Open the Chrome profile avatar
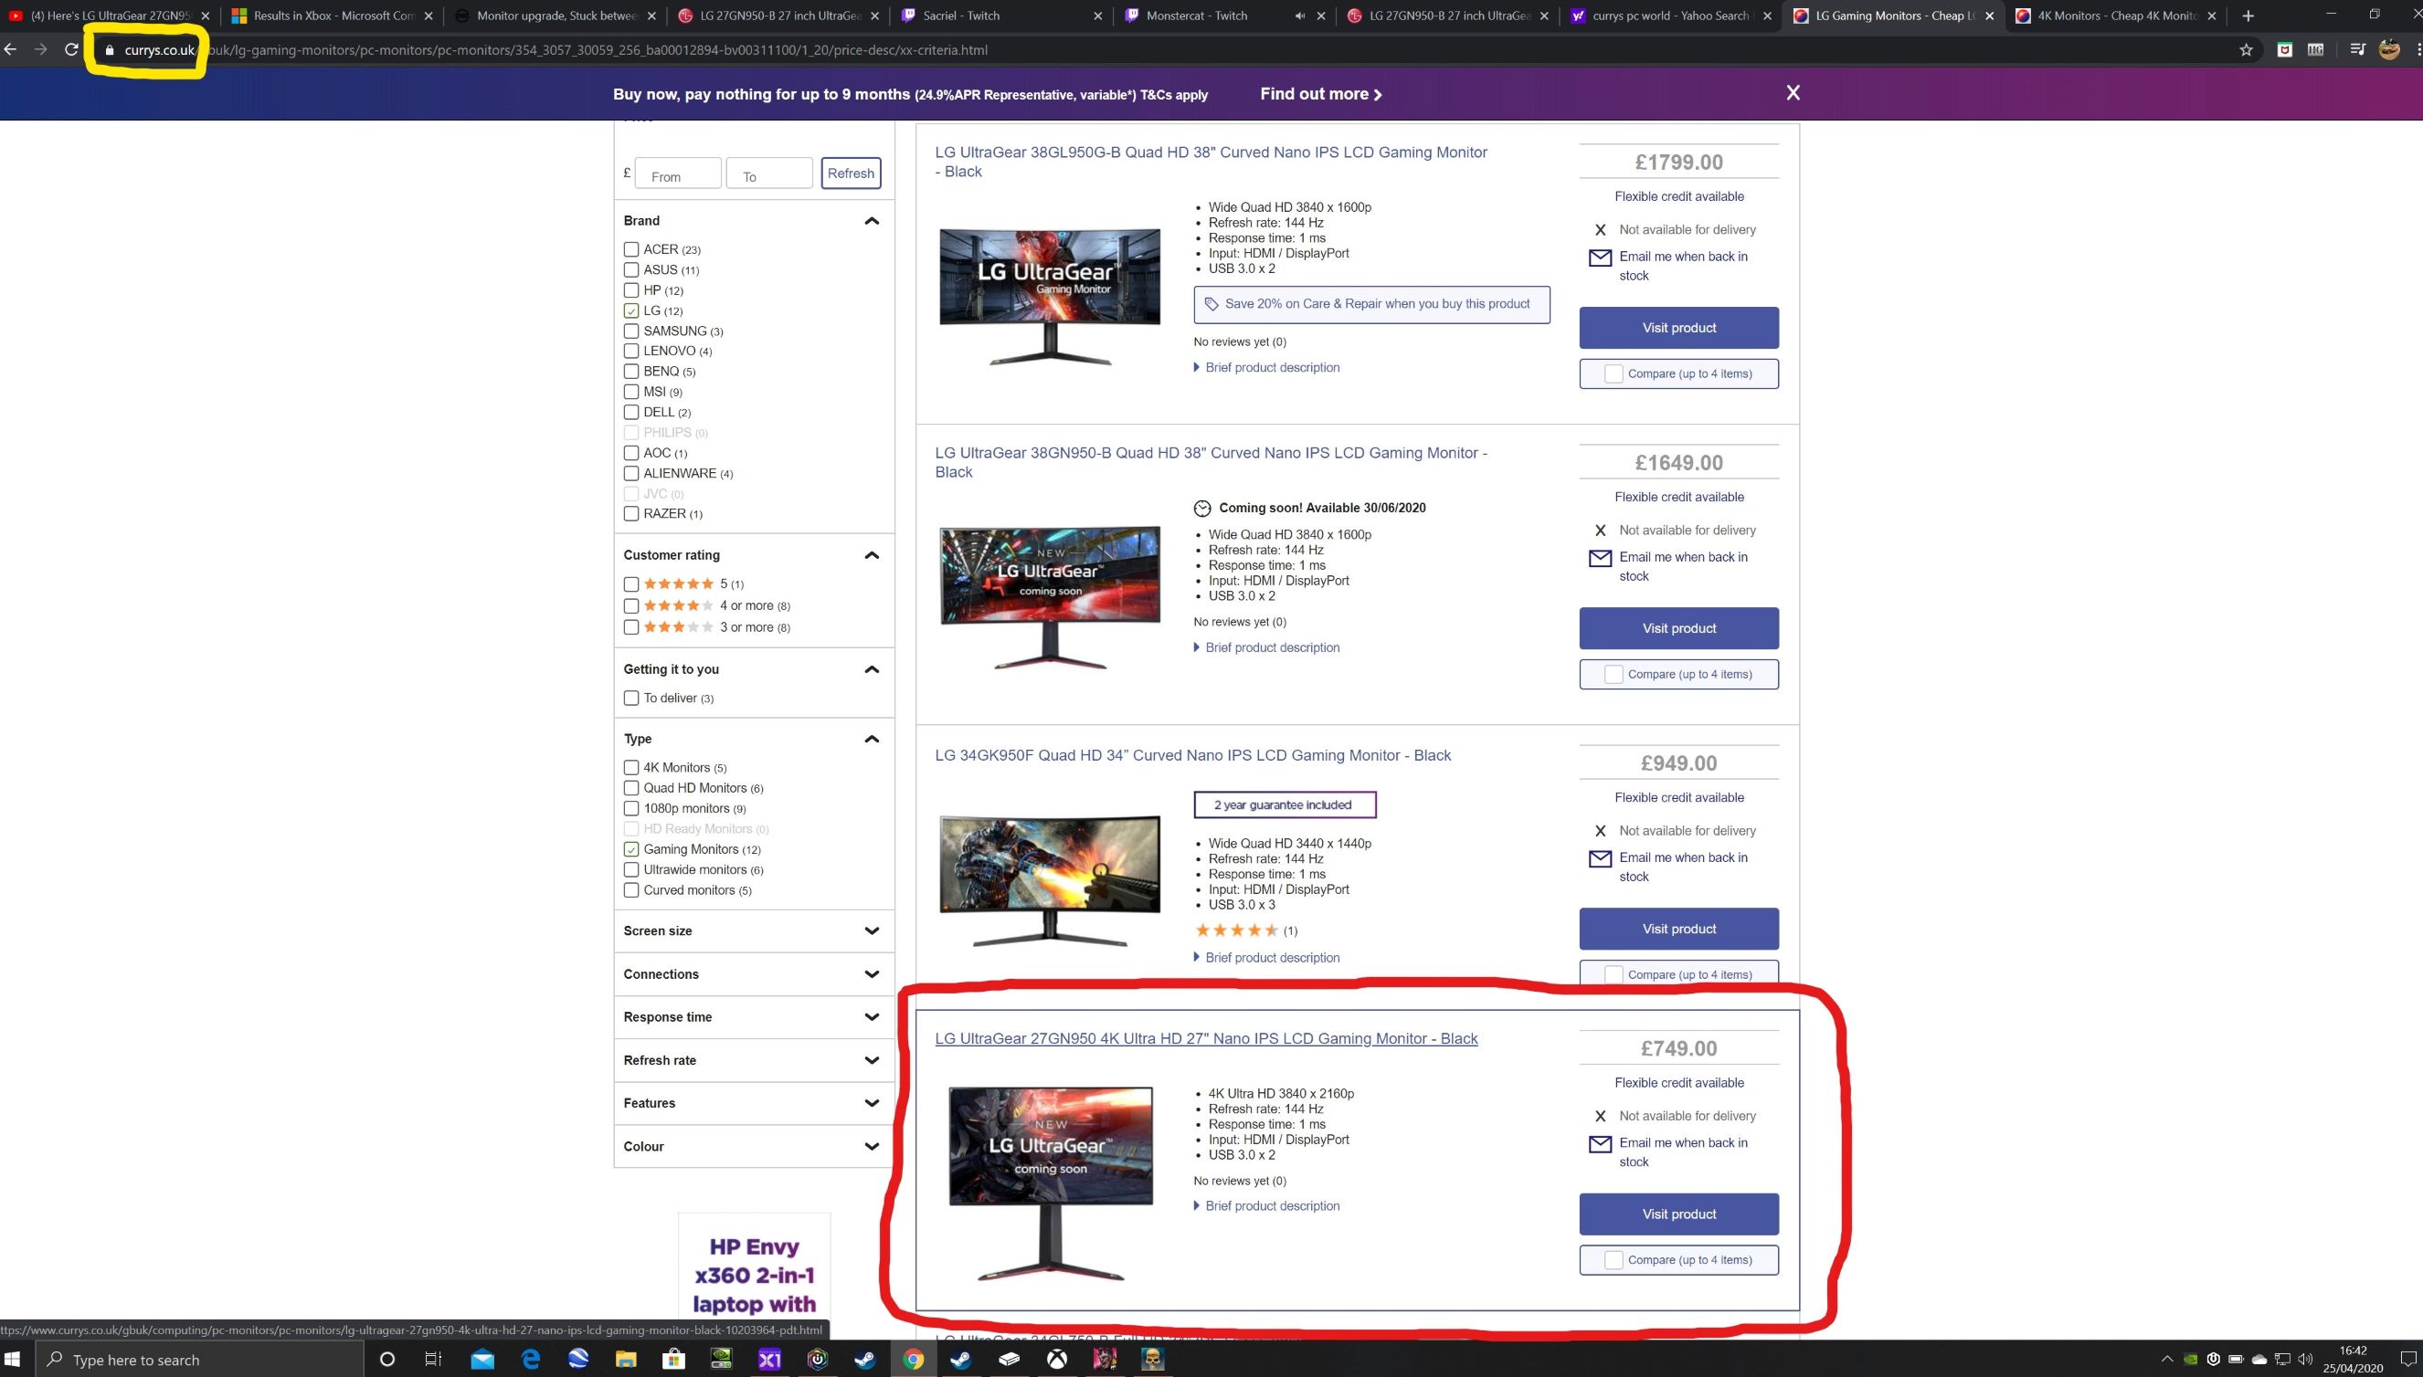 2389,49
